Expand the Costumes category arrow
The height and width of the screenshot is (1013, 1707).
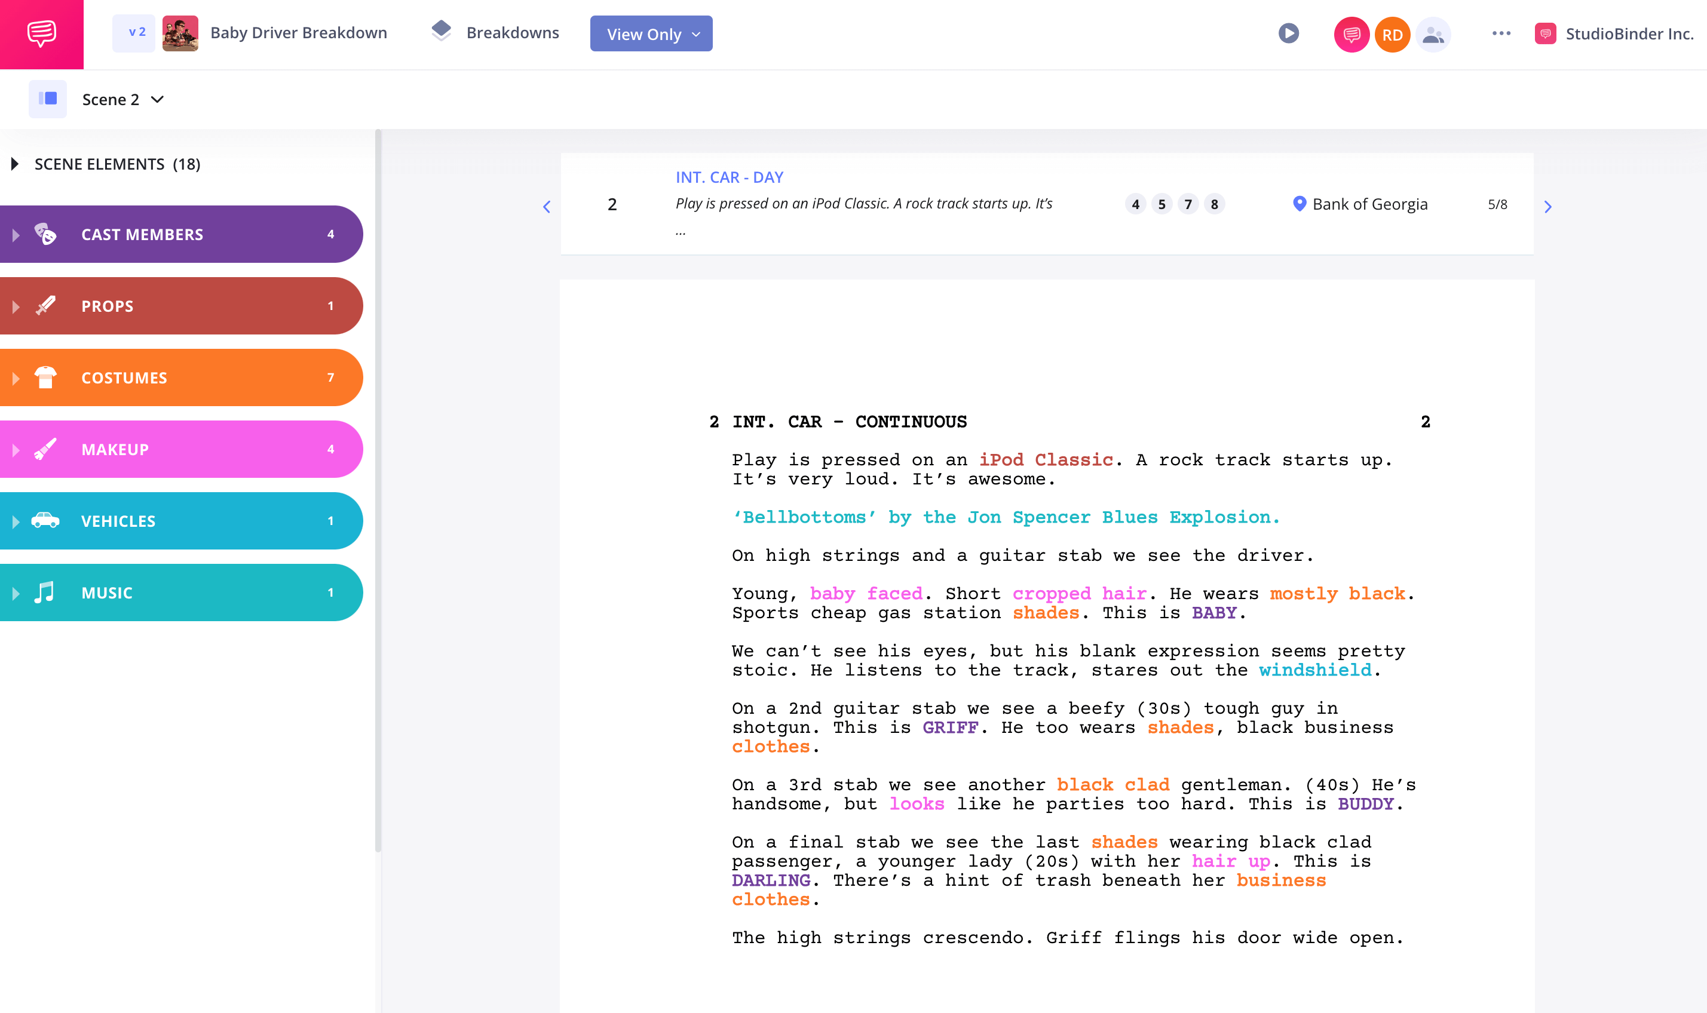click(x=16, y=378)
